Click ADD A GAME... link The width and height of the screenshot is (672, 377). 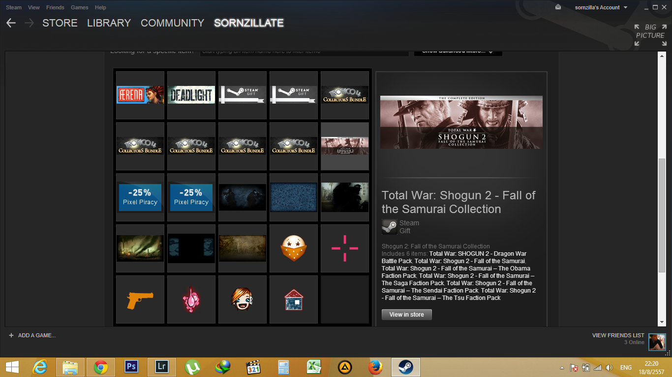point(37,335)
